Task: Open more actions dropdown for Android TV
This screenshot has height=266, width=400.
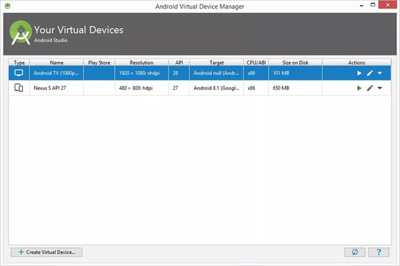Action: tap(380, 73)
